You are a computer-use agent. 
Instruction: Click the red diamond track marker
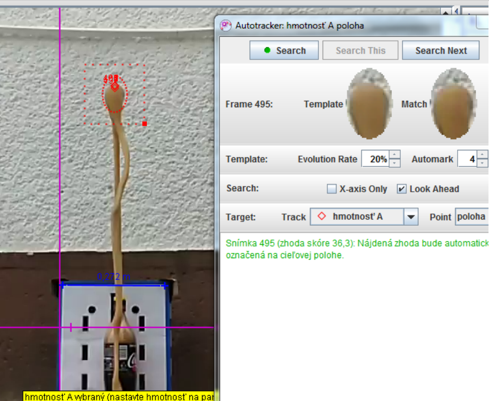click(114, 87)
